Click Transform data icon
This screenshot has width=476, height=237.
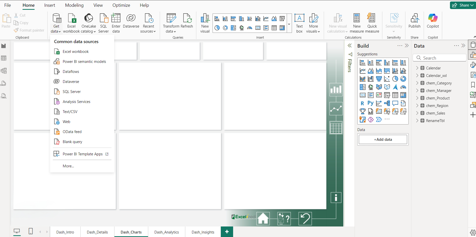(x=171, y=18)
